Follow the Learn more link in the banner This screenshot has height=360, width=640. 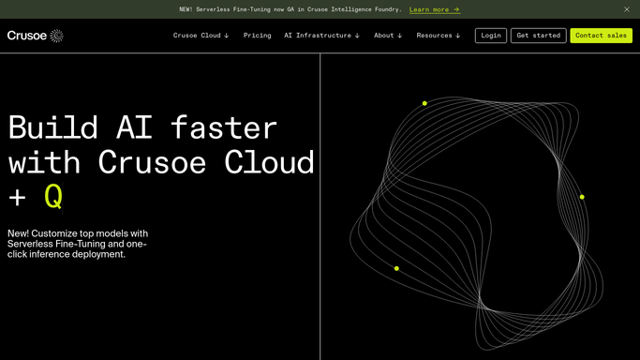point(435,9)
